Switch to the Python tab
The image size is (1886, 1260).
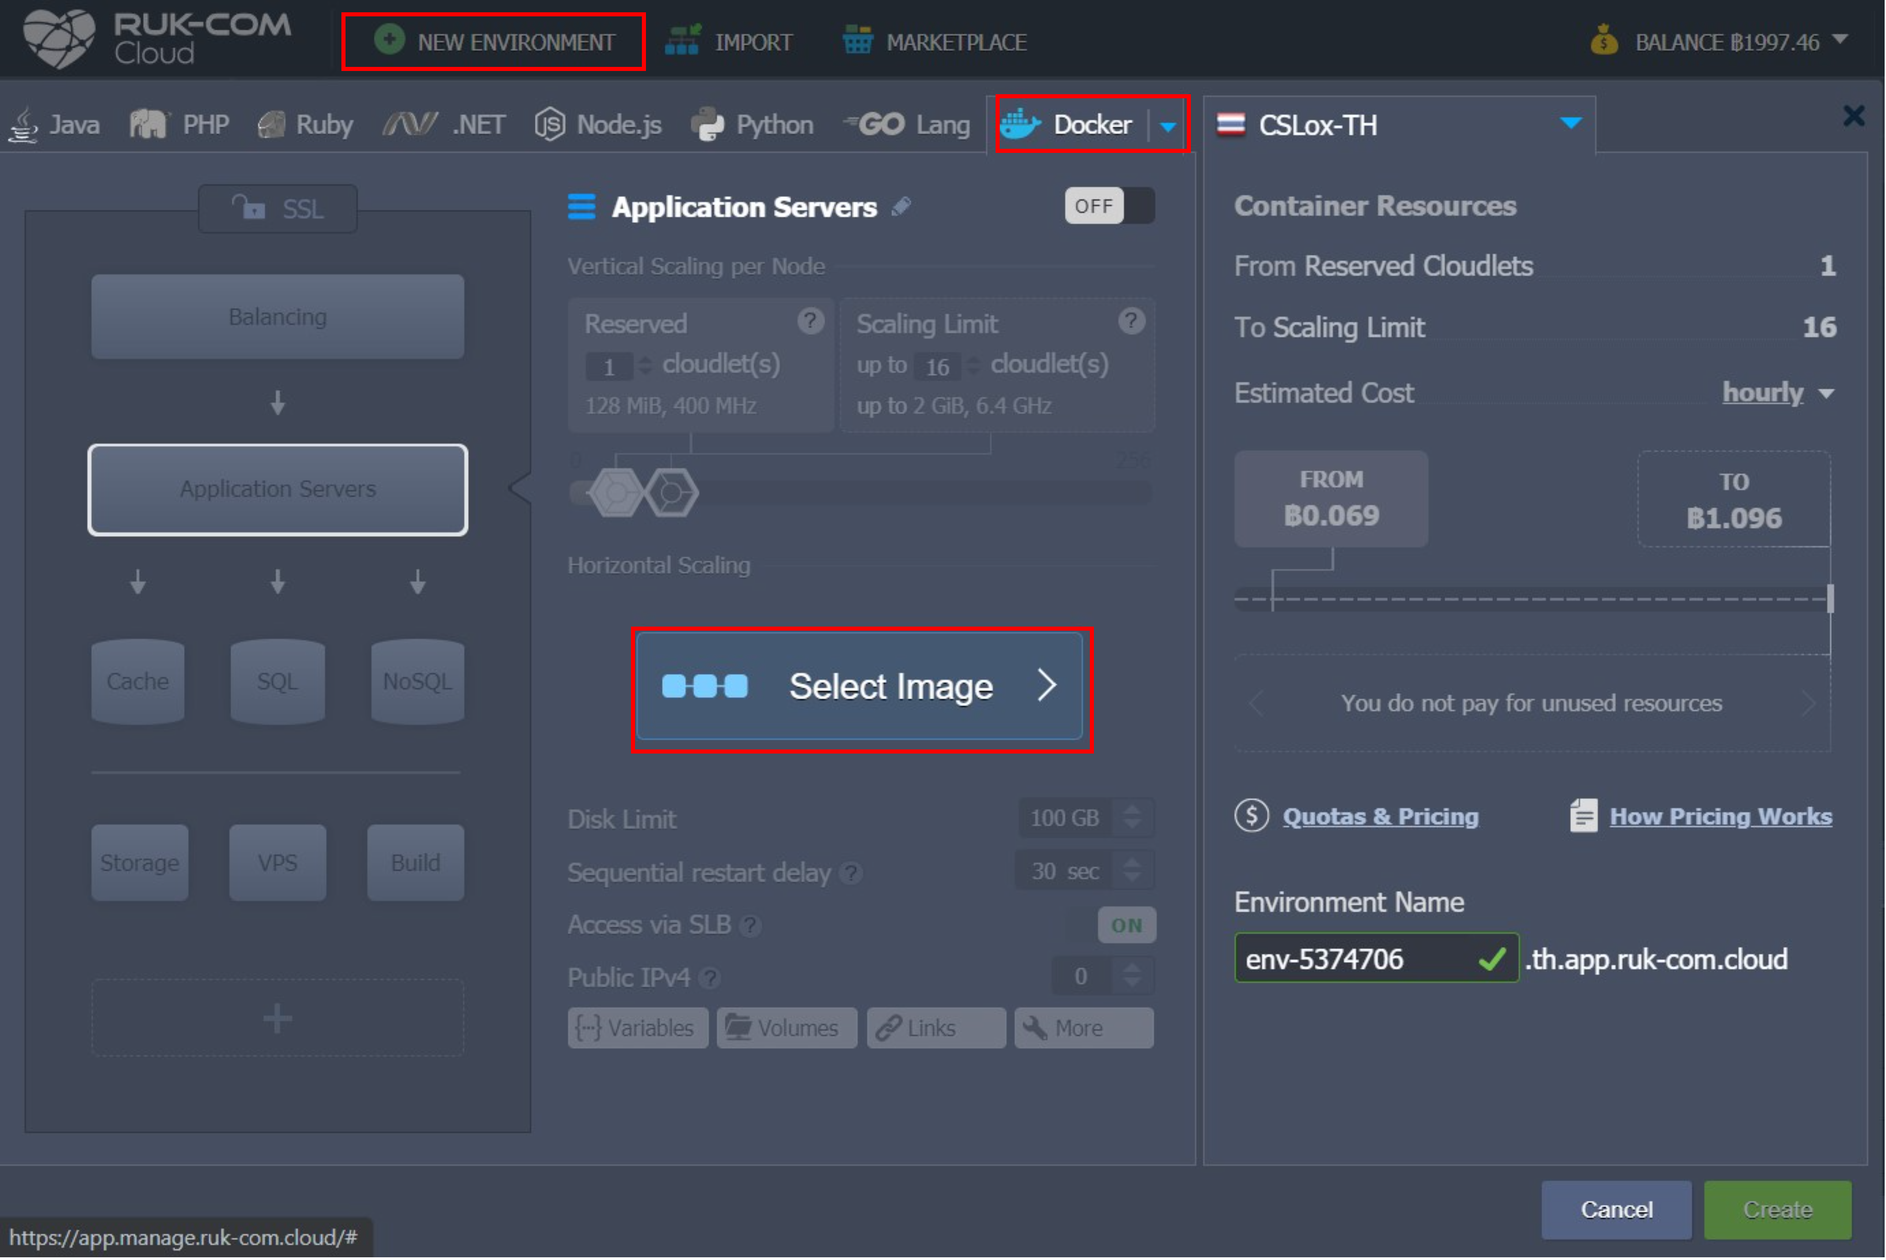(x=752, y=125)
